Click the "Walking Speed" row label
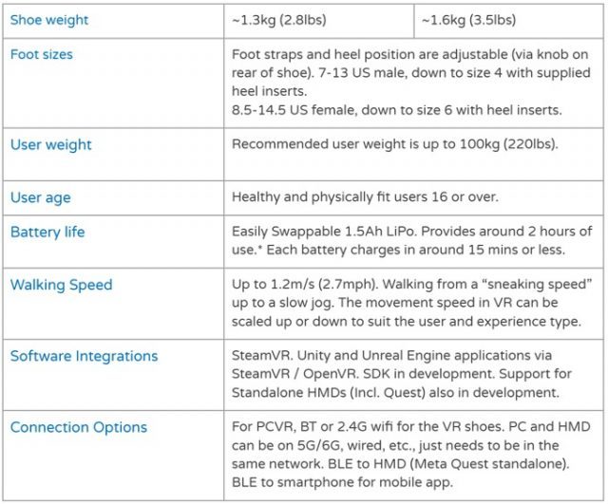The height and width of the screenshot is (504, 608). (62, 285)
